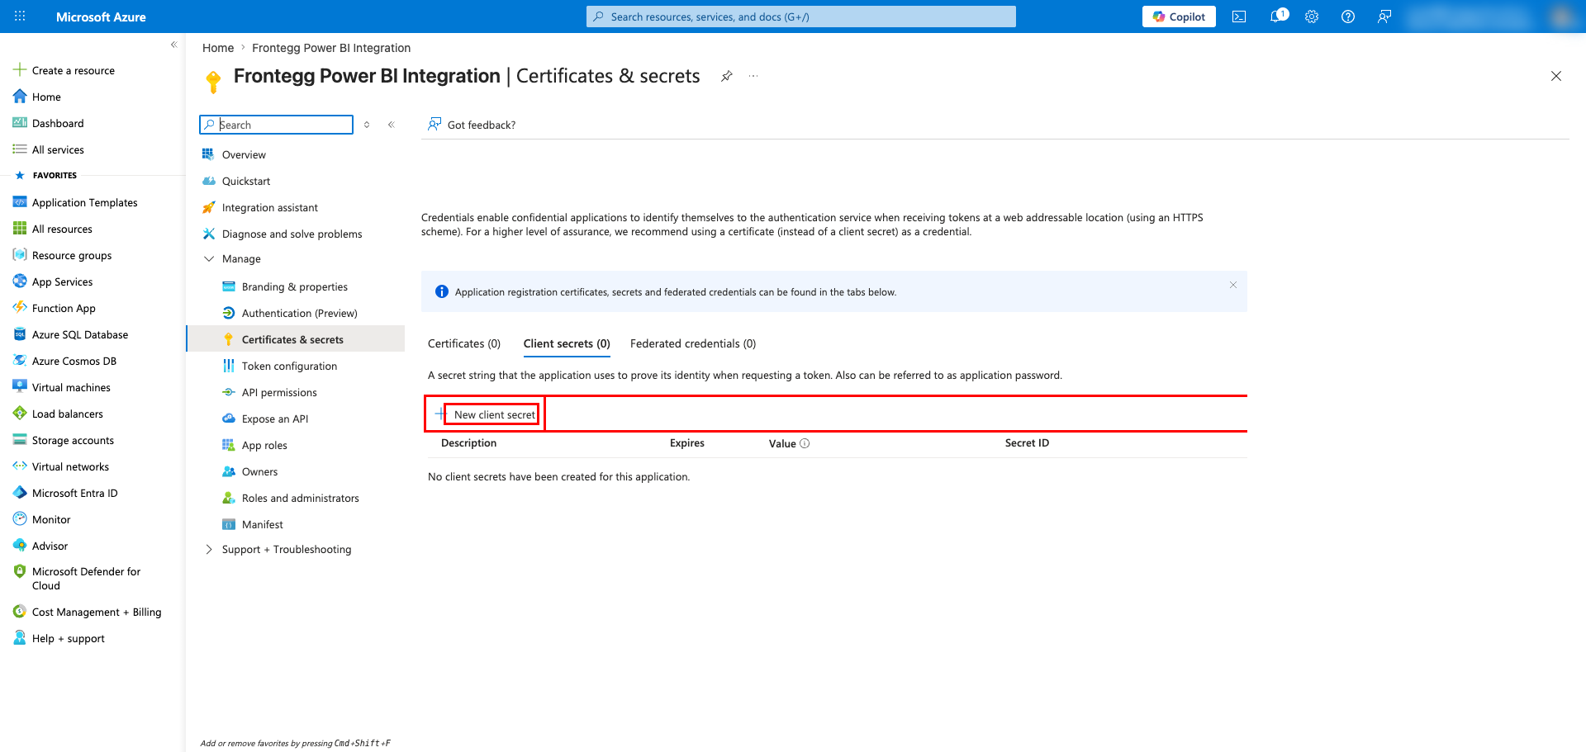Screen dimensions: 1586x752
Task: Click the Value column info icon
Action: coord(805,443)
